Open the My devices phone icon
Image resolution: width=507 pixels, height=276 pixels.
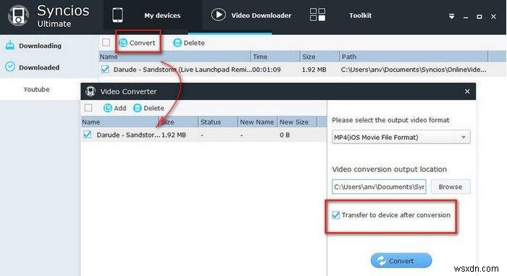tap(117, 15)
